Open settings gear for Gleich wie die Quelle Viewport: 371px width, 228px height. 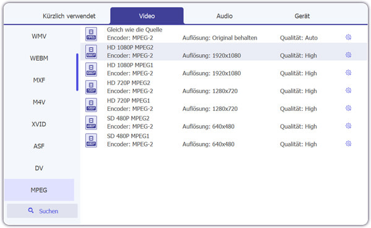(x=348, y=37)
